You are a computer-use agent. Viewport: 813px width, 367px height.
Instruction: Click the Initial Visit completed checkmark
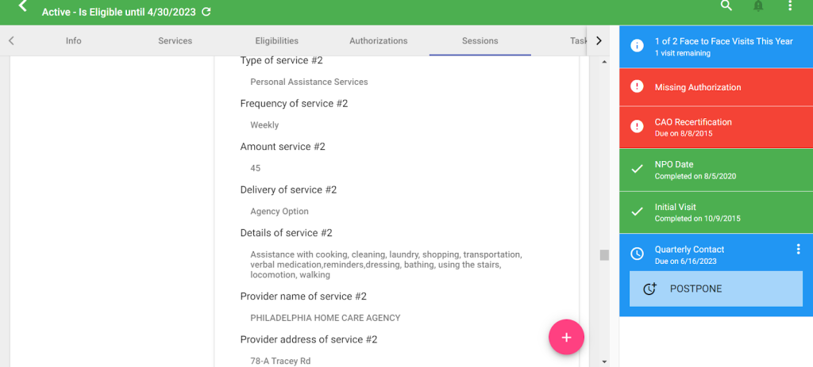tap(637, 212)
